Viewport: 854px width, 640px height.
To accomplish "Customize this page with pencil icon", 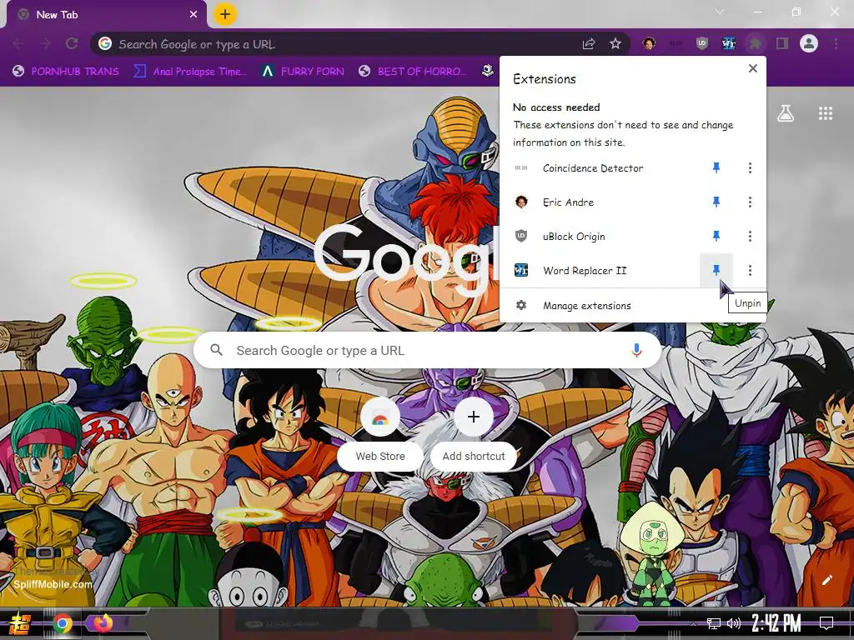I will [x=826, y=580].
